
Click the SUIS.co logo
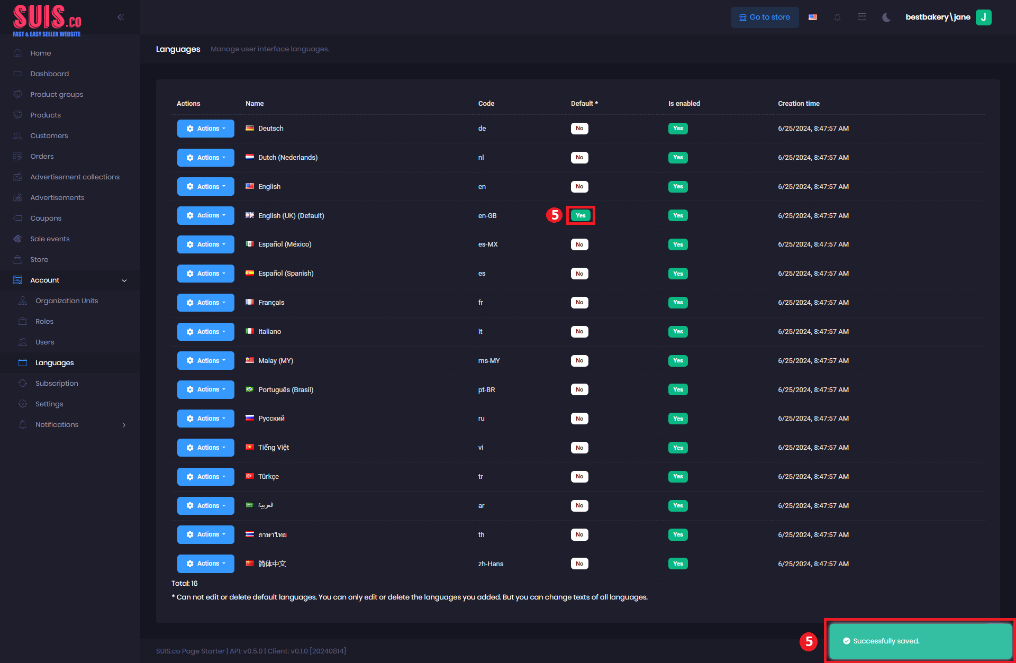click(47, 21)
